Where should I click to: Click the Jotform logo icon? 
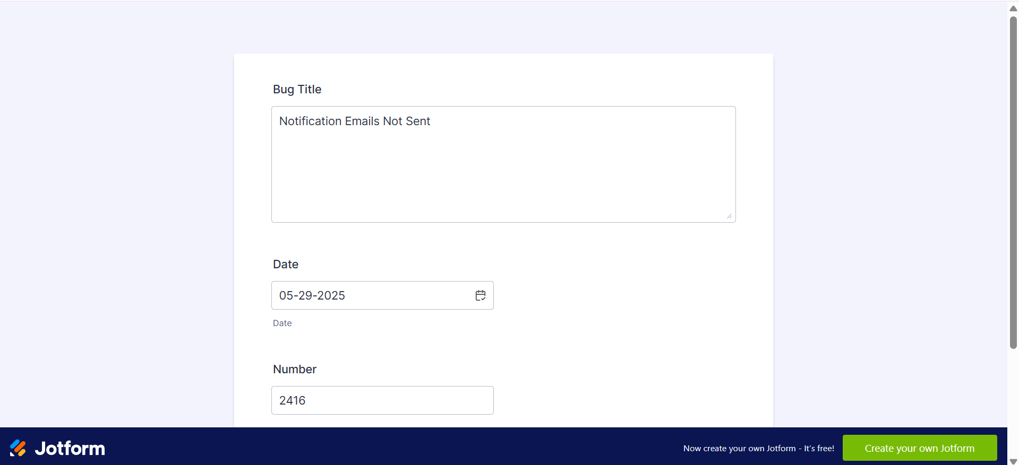[18, 448]
